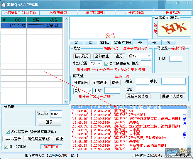The width and height of the screenshot is (193, 159).
Task: Switch to tab ①
Action: 77,43
